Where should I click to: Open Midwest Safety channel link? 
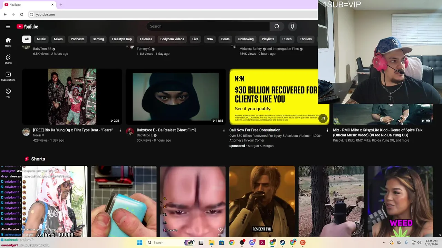(x=251, y=49)
